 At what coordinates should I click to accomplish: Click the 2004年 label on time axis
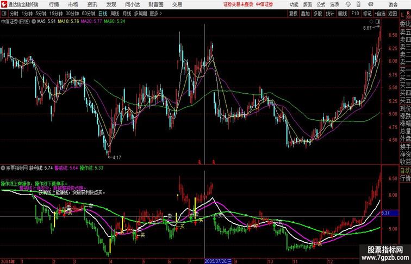8,261
